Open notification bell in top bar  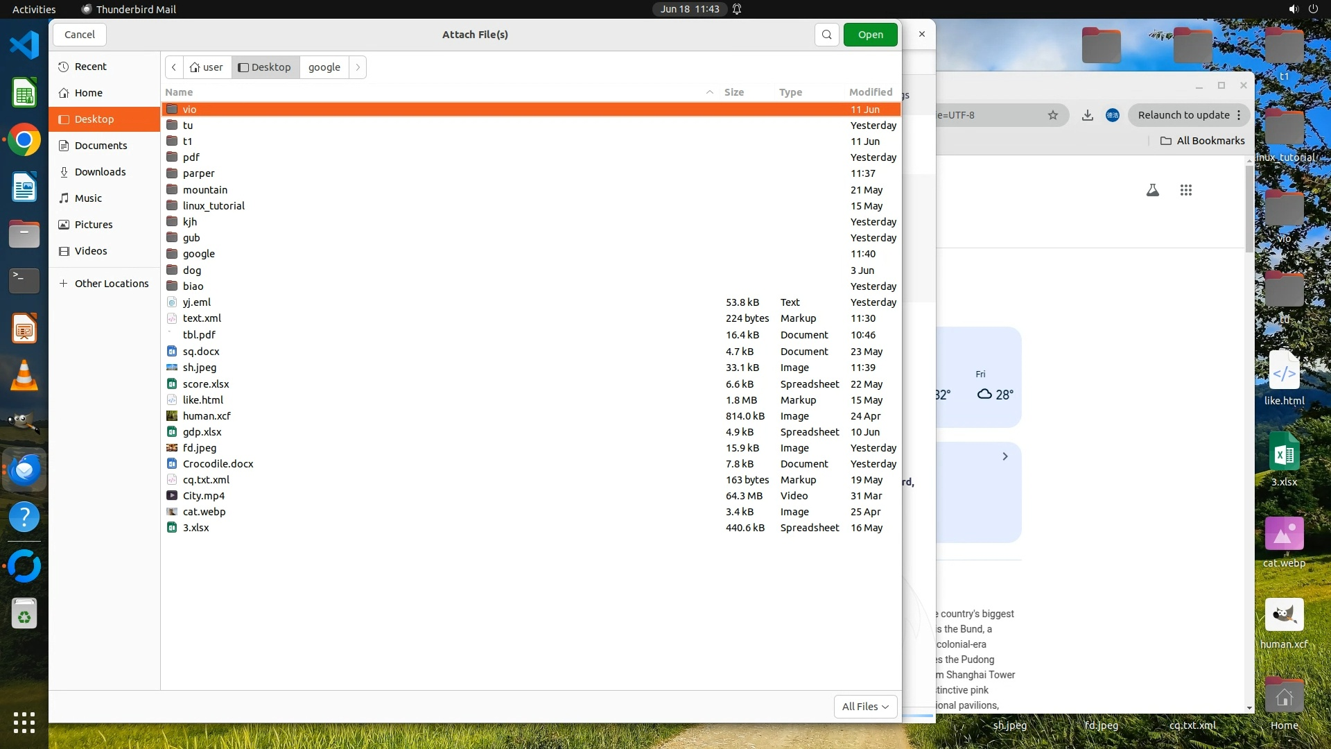pos(737,9)
